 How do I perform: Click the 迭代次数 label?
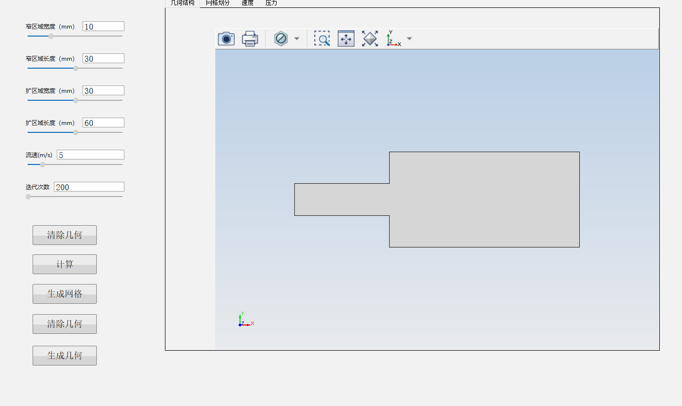point(38,187)
